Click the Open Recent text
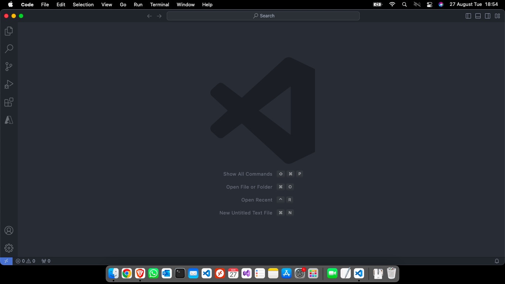Viewport: 505px width, 284px height. pyautogui.click(x=257, y=200)
